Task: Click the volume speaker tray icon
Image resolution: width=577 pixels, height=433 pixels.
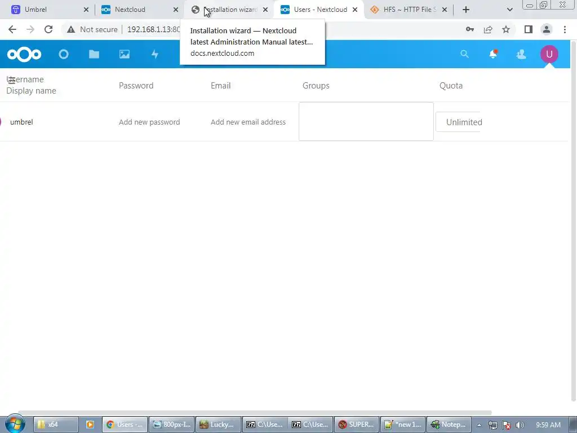Action: pyautogui.click(x=520, y=425)
